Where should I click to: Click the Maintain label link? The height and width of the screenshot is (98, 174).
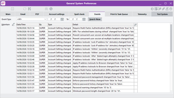point(5,25)
